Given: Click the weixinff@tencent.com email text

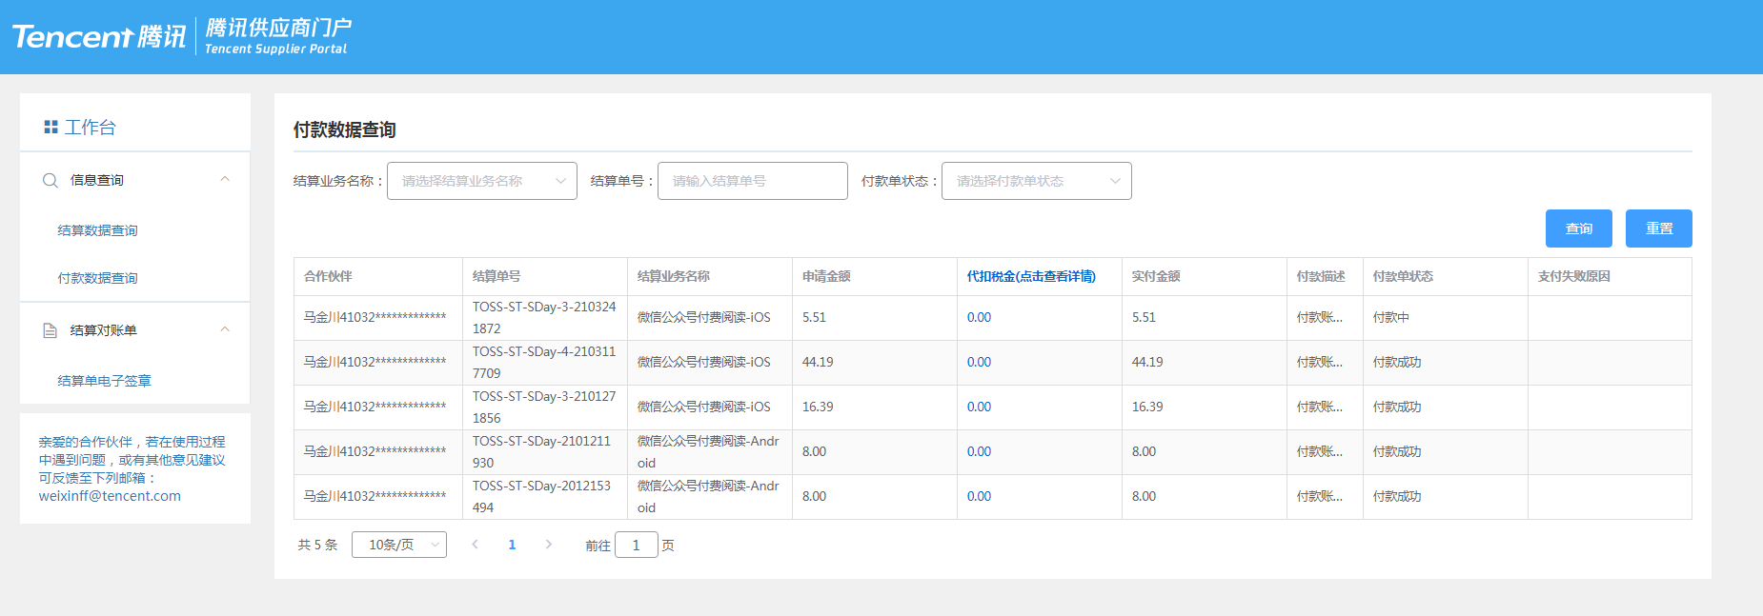Looking at the screenshot, I should point(110,496).
